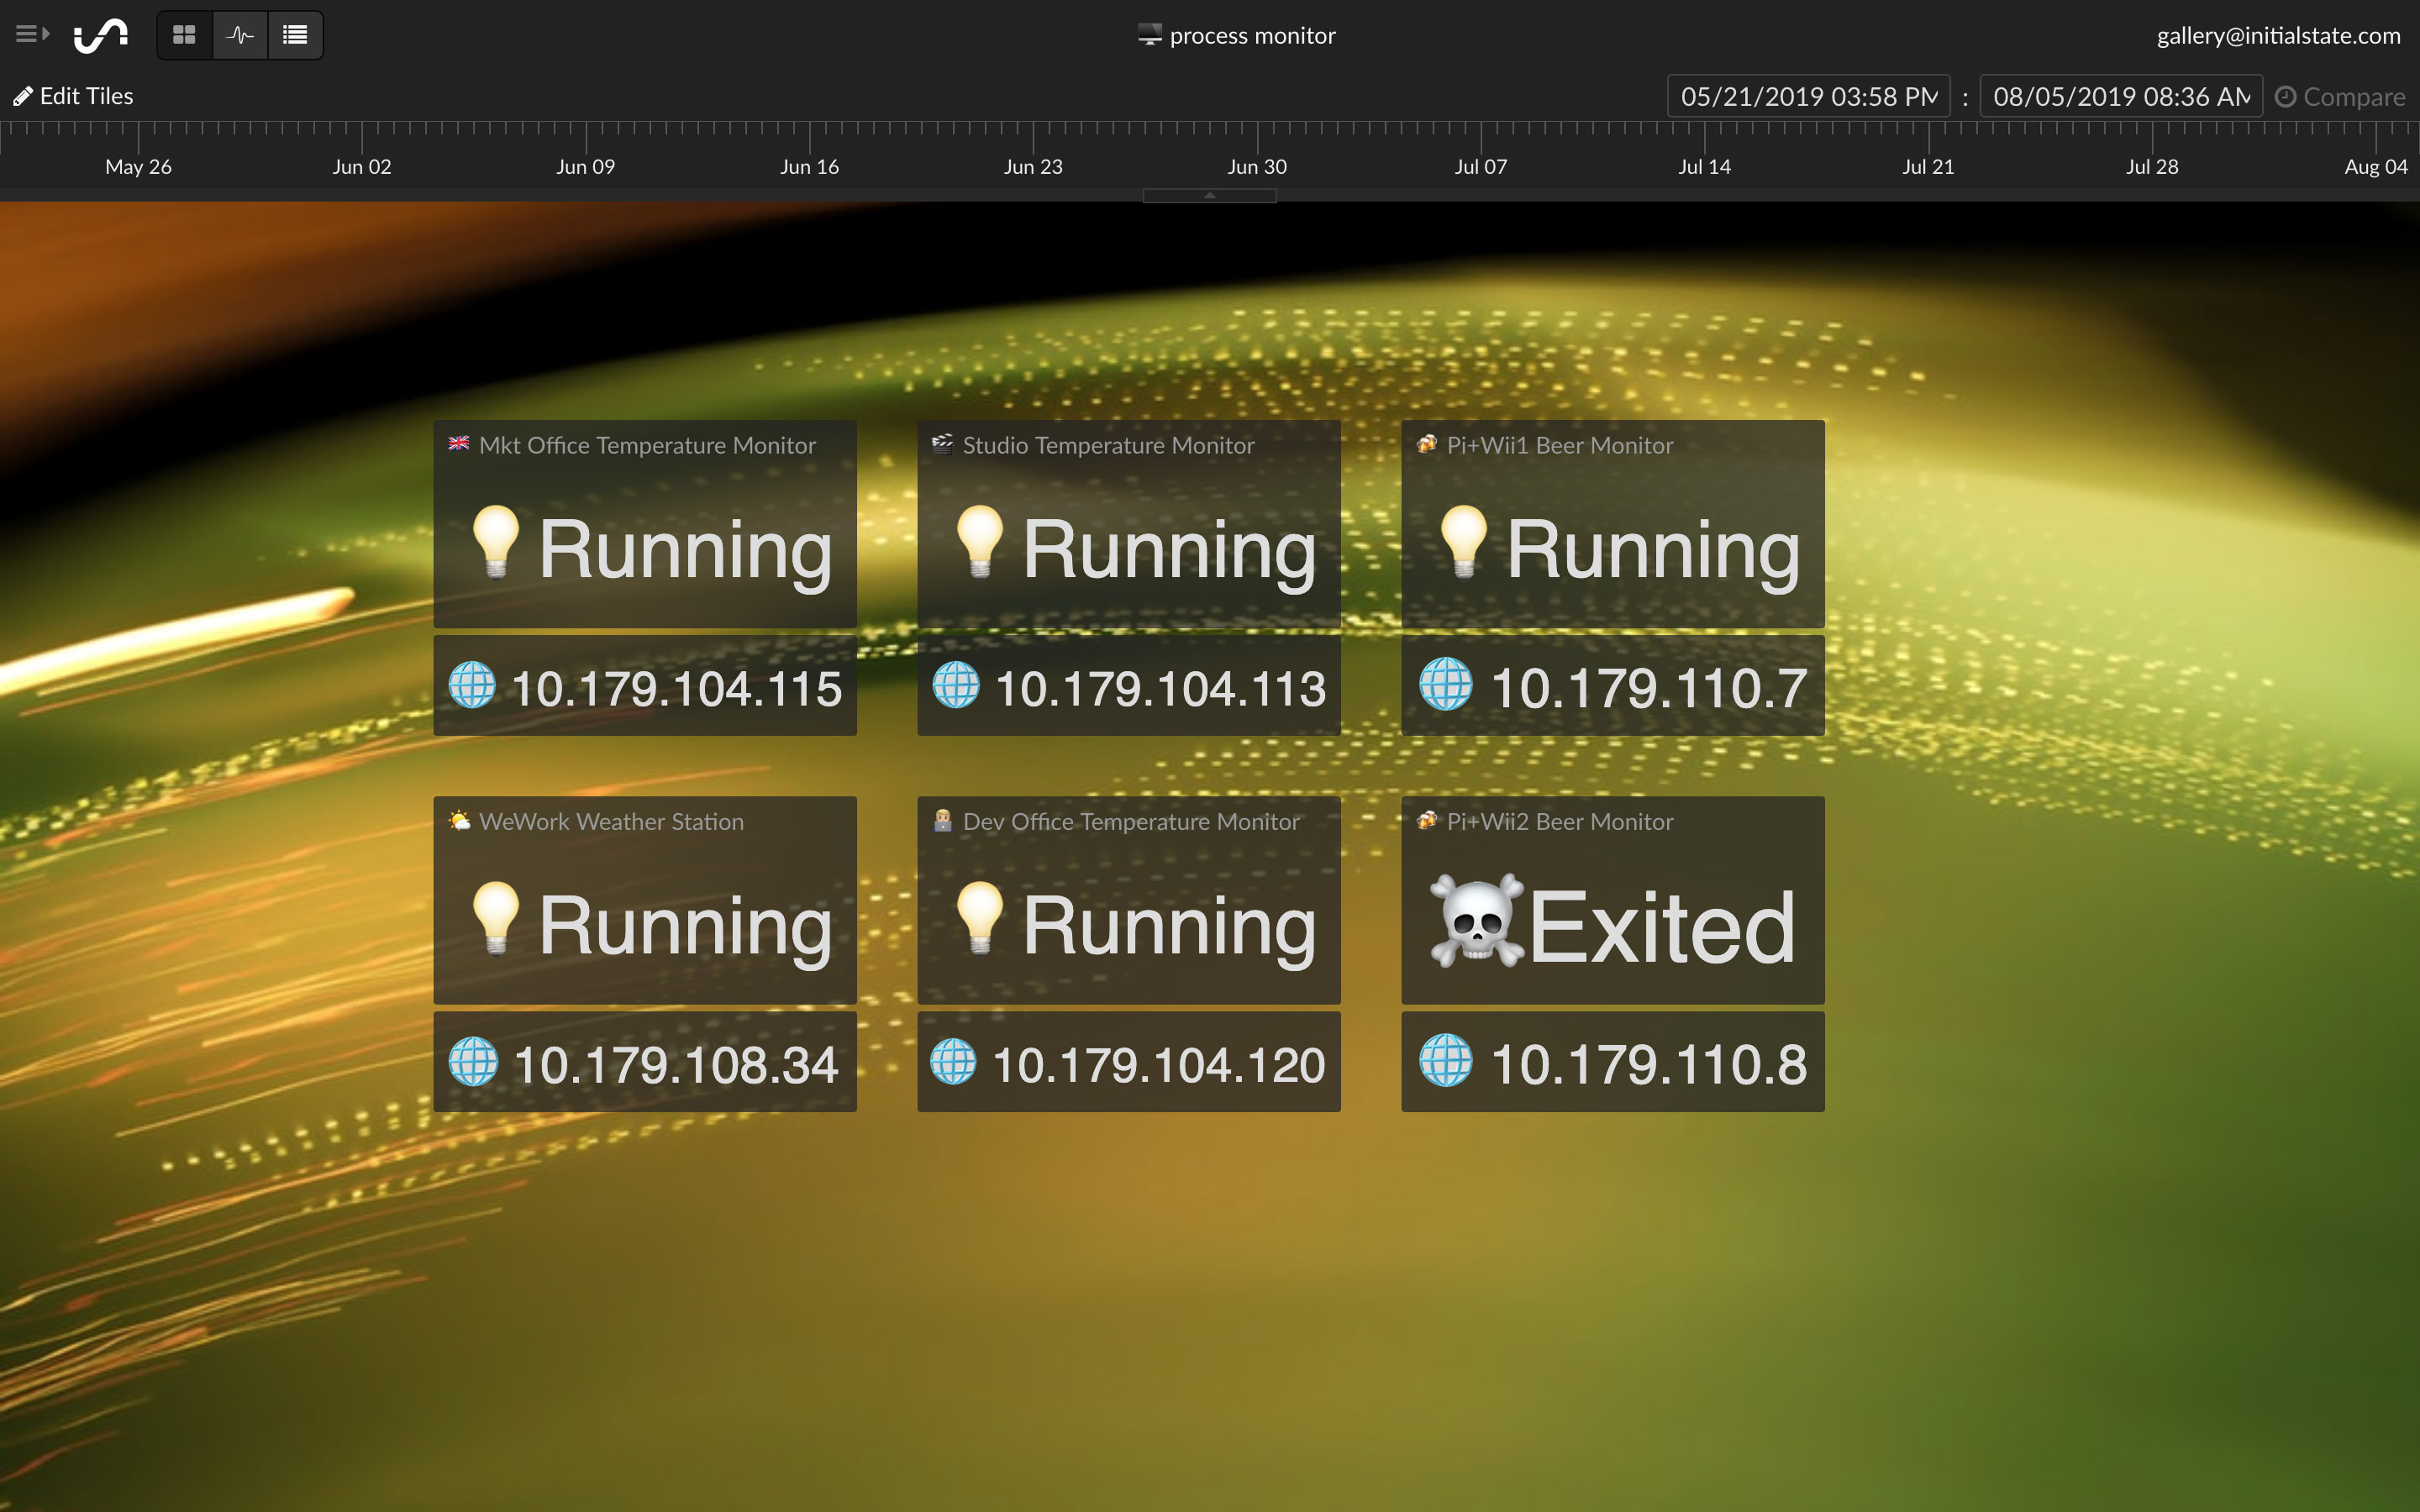Image resolution: width=2420 pixels, height=1512 pixels.
Task: Click the Jun 30 timeline marker
Action: pos(1257,166)
